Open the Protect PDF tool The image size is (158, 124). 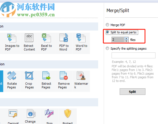(x=67, y=116)
